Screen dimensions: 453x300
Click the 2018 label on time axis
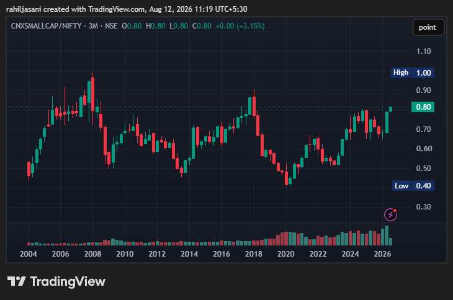click(x=254, y=254)
